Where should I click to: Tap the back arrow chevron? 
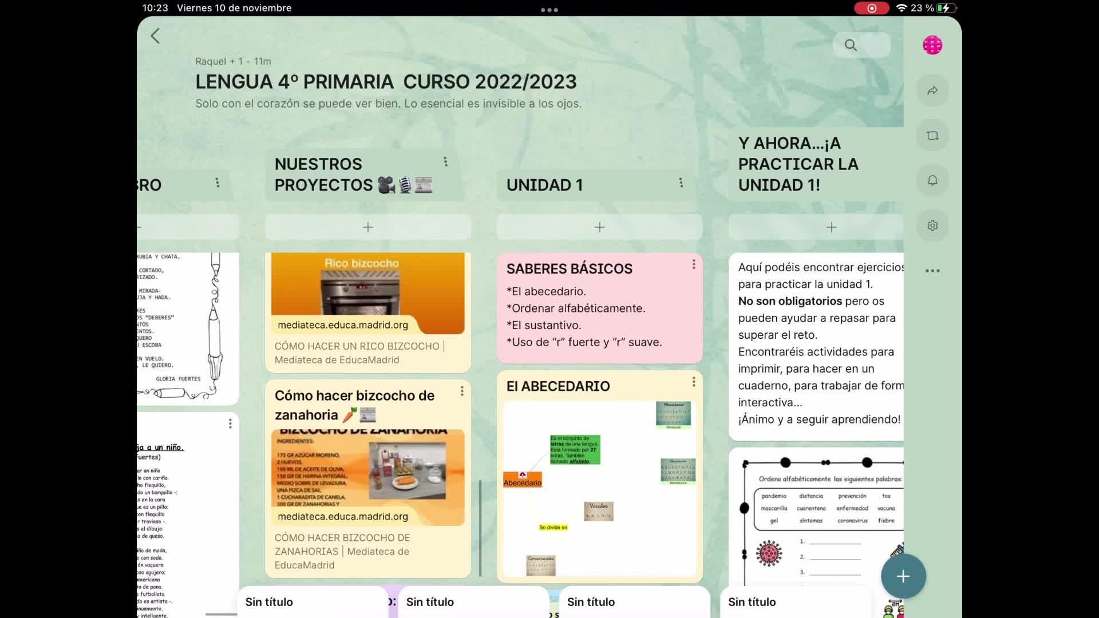pos(155,36)
